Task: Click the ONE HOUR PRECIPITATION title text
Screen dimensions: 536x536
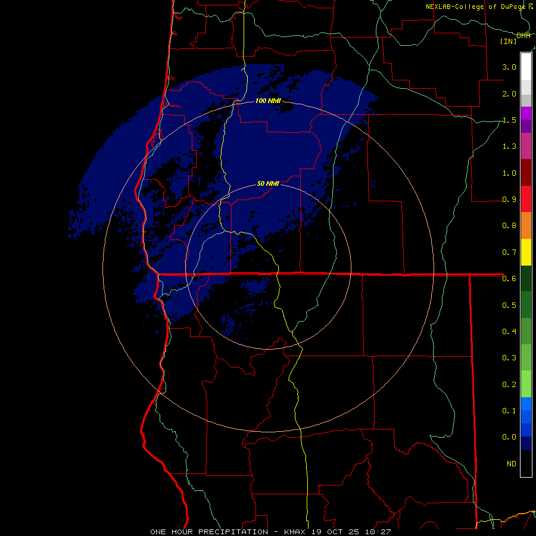Action: coord(209,532)
